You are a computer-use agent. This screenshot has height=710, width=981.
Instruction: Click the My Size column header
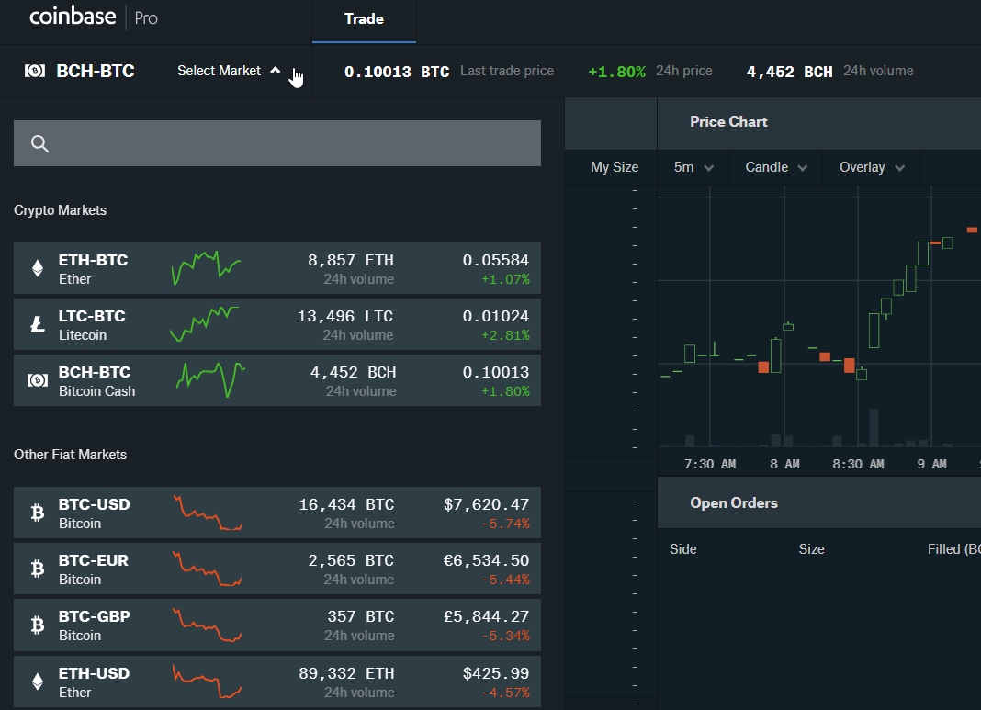[x=615, y=167]
